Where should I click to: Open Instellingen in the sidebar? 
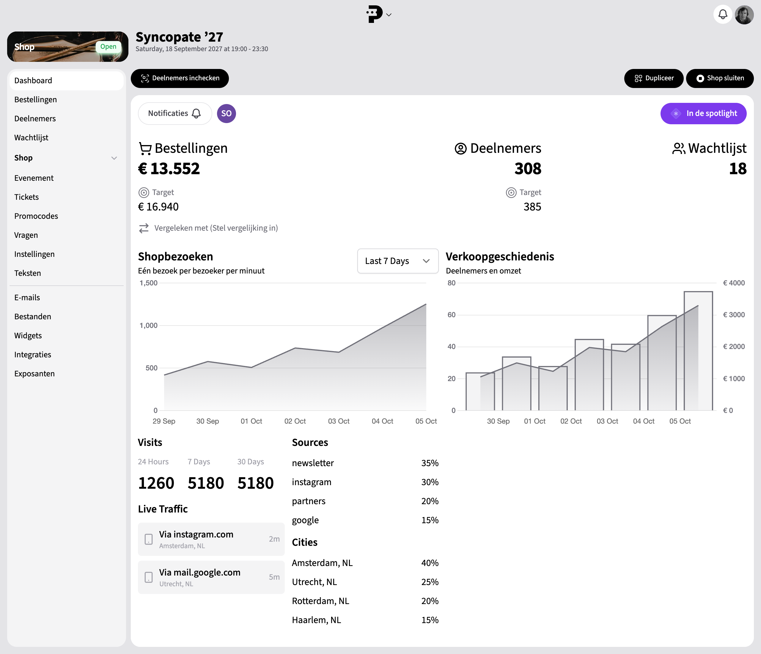pos(67,254)
